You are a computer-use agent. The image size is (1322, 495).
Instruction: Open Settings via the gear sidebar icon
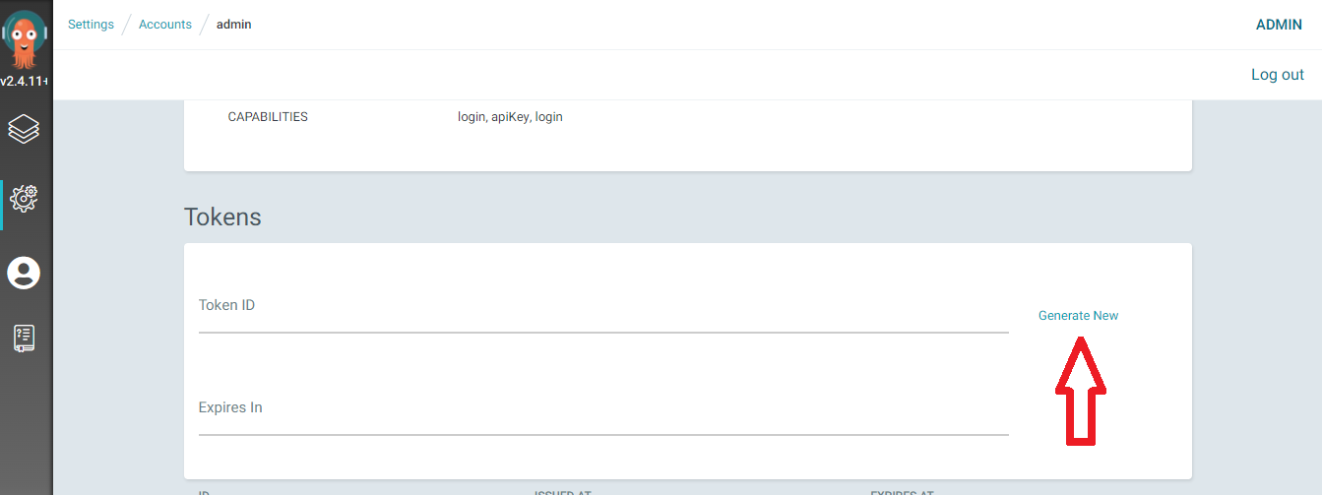(x=24, y=198)
